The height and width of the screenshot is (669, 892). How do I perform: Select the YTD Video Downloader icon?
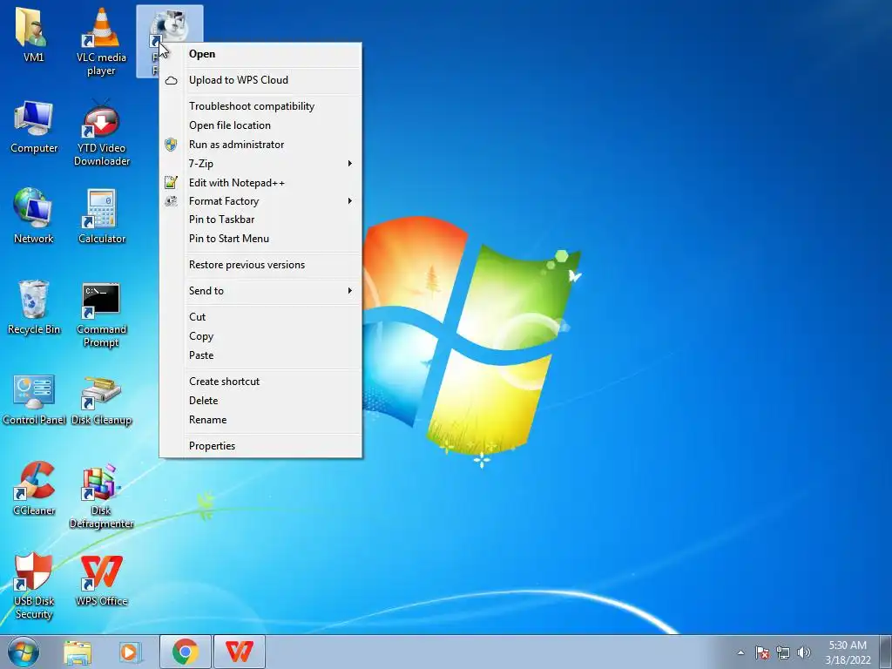click(101, 132)
